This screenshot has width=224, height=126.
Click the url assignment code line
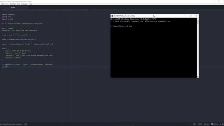22,23
